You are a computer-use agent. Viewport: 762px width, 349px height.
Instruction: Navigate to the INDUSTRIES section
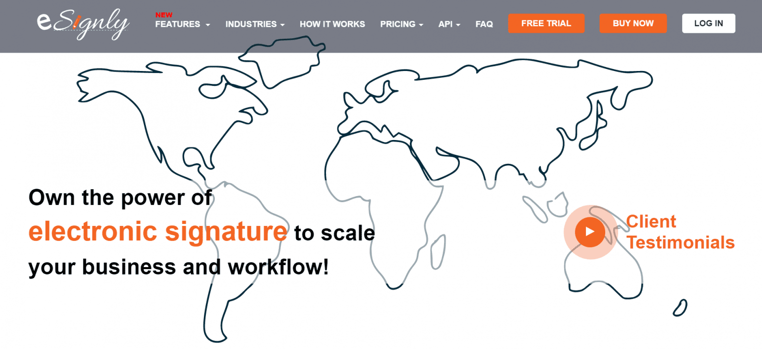tap(251, 24)
